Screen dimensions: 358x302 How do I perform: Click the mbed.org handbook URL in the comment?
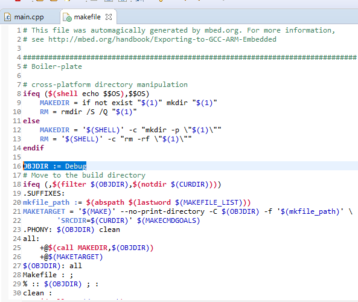[x=162, y=39]
